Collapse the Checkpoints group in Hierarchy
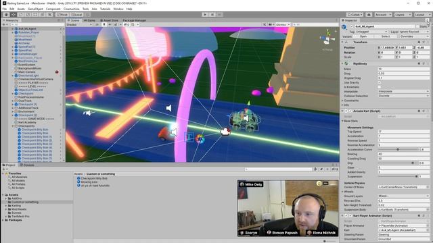This screenshot has height=243, width=433. pyautogui.click(x=13, y=126)
